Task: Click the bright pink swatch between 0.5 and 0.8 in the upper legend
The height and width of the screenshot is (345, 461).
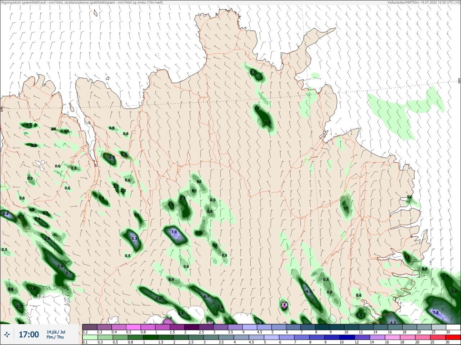Action: (134, 327)
